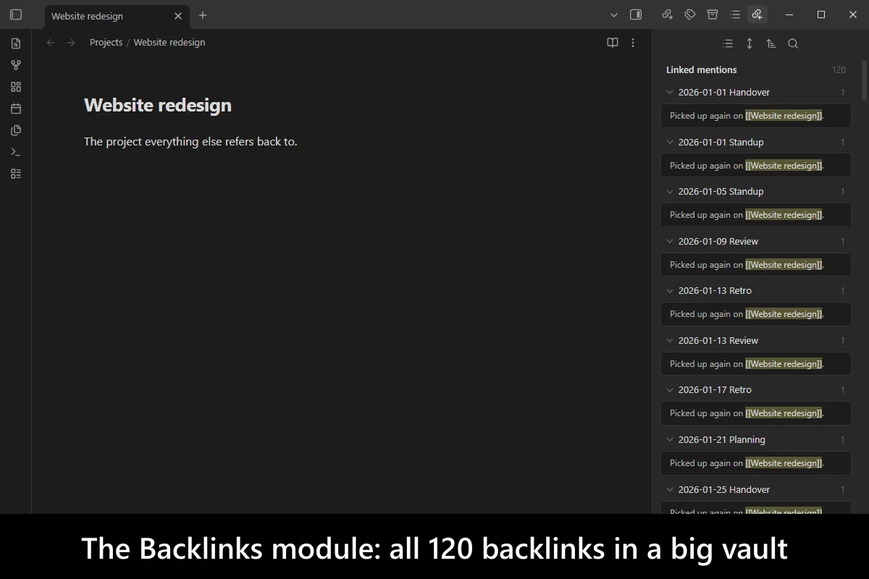
Task: Select the Website redesign editor tab
Action: (x=116, y=16)
